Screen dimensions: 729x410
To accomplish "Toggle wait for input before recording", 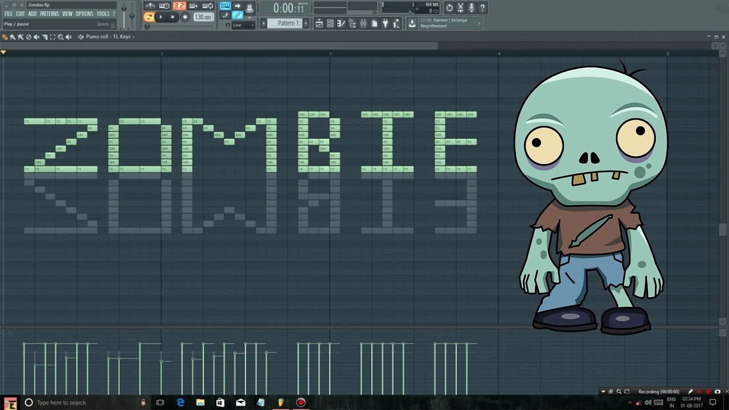I will click(x=165, y=6).
